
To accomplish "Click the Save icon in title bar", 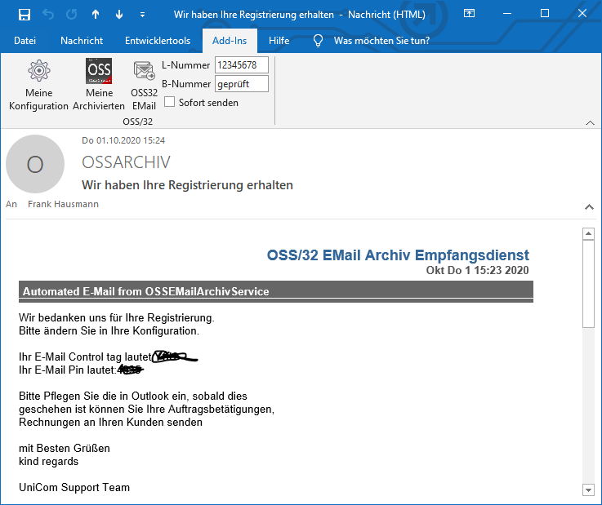I will [x=25, y=15].
